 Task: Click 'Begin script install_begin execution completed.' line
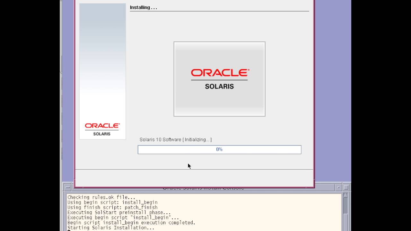point(131,223)
